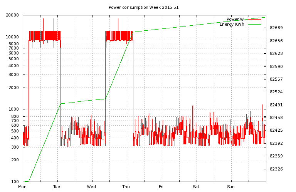This screenshot has width=296, height=192.
Task: Click the "82623" right axis label
Action: [276, 54]
